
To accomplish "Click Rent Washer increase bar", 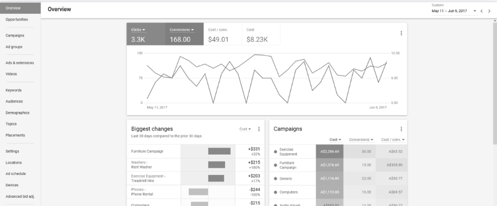I will (216, 165).
